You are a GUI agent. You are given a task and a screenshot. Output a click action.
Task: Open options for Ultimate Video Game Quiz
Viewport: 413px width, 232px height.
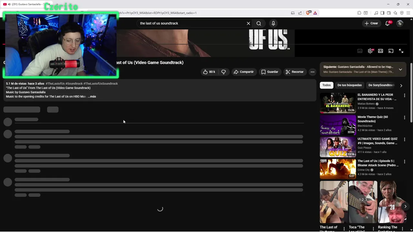click(x=405, y=140)
